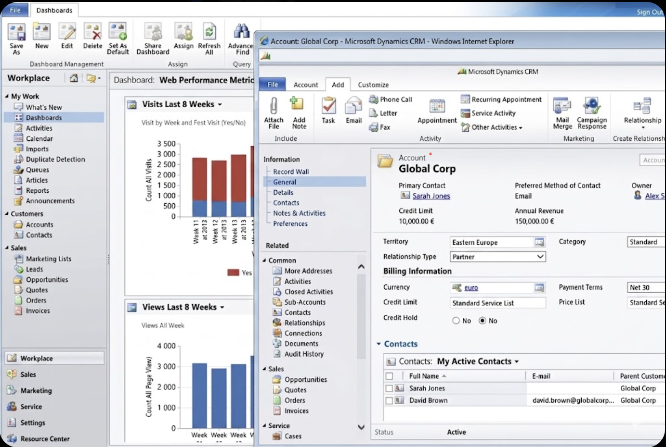666x447 pixels.
Task: Click the Attach File paperclip icon
Action: (x=274, y=106)
